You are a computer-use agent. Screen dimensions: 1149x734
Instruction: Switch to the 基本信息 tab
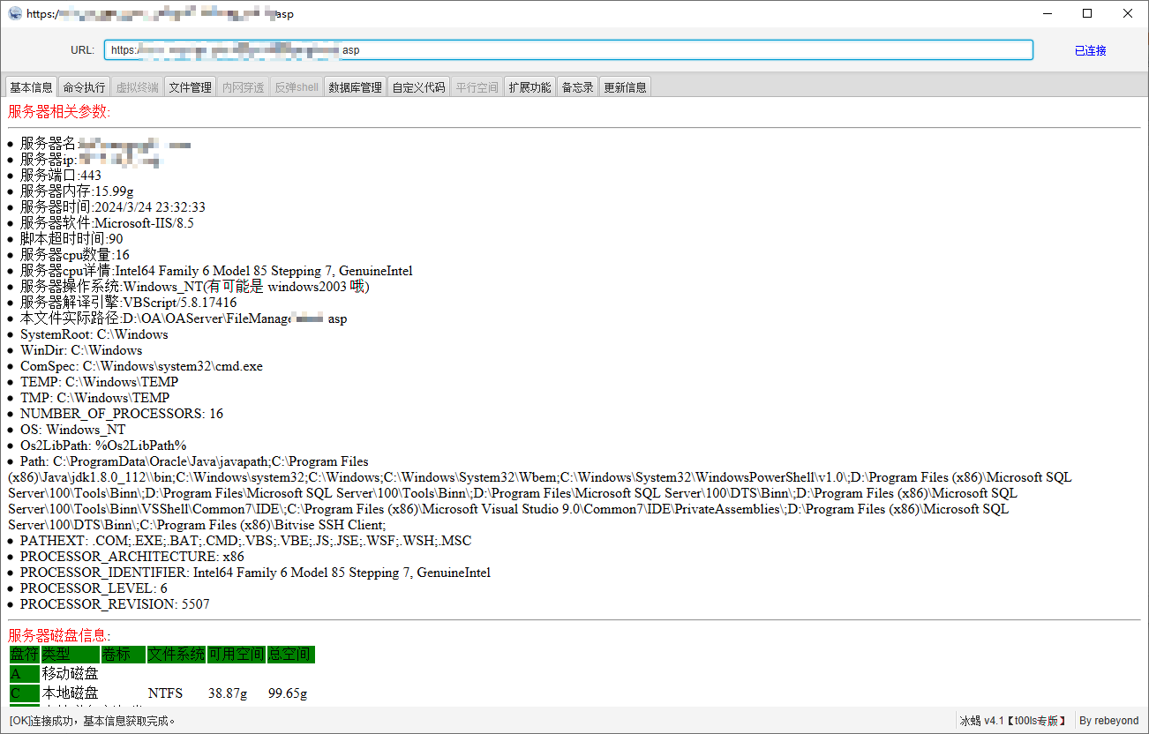tap(31, 87)
